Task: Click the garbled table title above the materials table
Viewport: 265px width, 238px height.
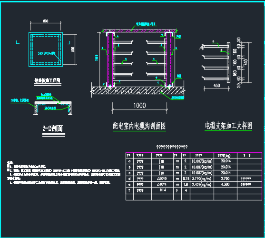Action: coord(172,147)
